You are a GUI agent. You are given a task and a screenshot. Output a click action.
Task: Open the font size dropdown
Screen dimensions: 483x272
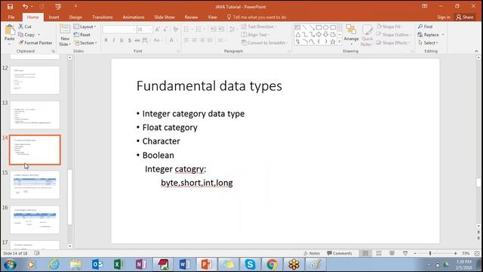click(150, 29)
